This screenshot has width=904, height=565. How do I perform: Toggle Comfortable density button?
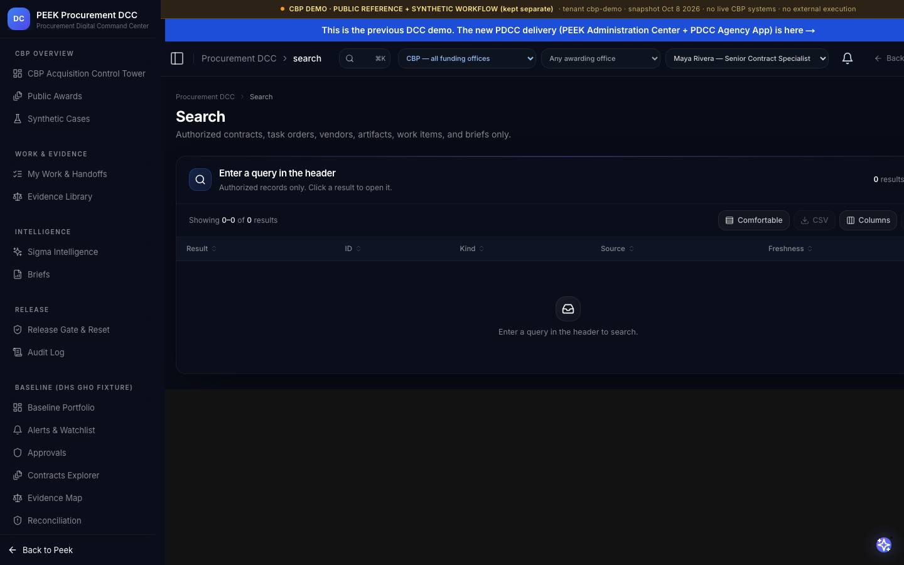click(754, 220)
